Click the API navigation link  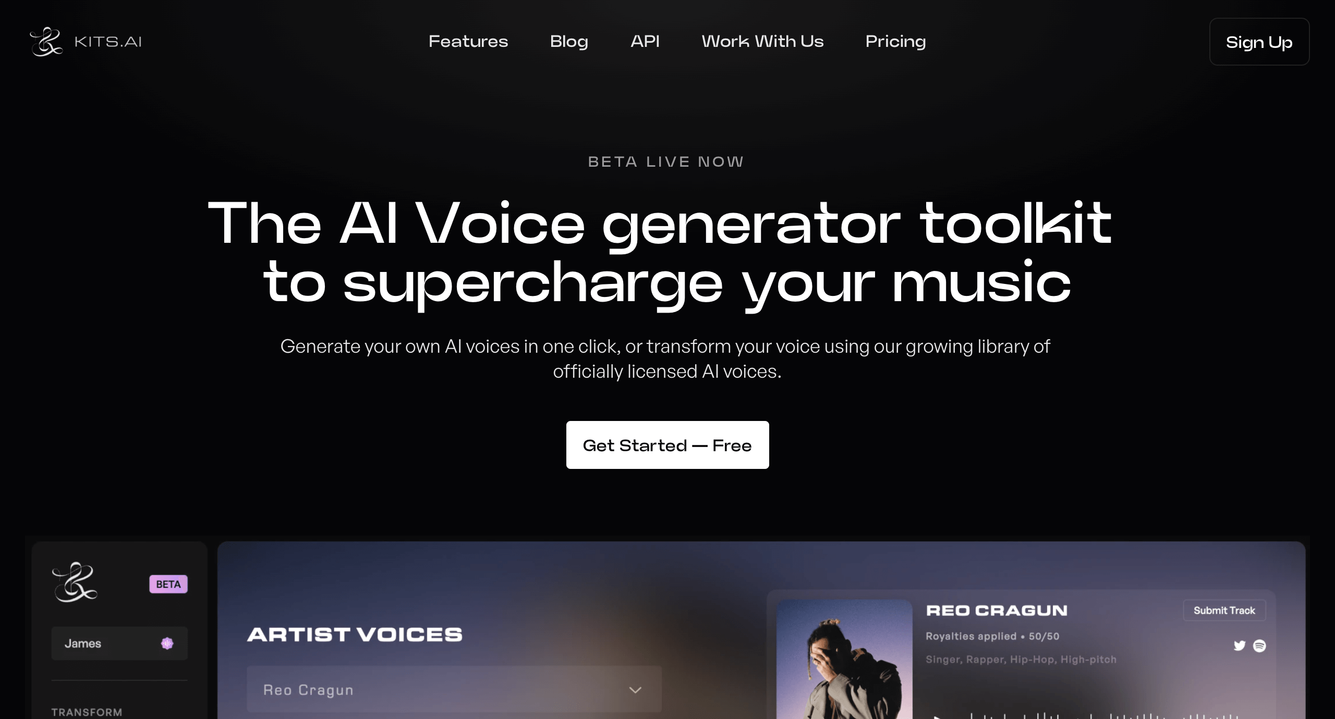point(645,41)
